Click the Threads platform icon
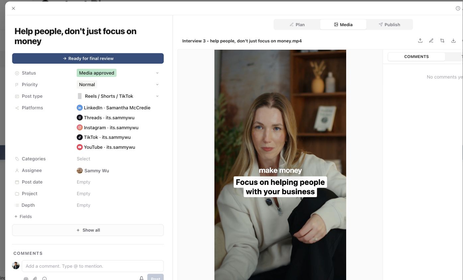Screen dimensions: 463x280 pos(80,118)
